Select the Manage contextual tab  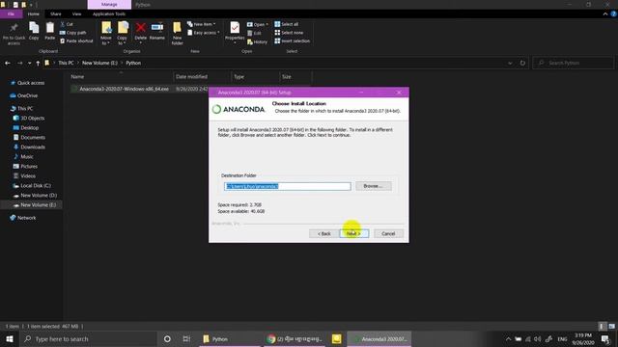[109, 4]
